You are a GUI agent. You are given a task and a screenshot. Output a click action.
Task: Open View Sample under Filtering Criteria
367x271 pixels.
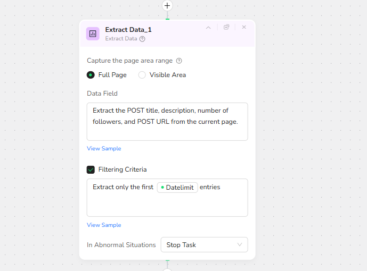(x=104, y=225)
